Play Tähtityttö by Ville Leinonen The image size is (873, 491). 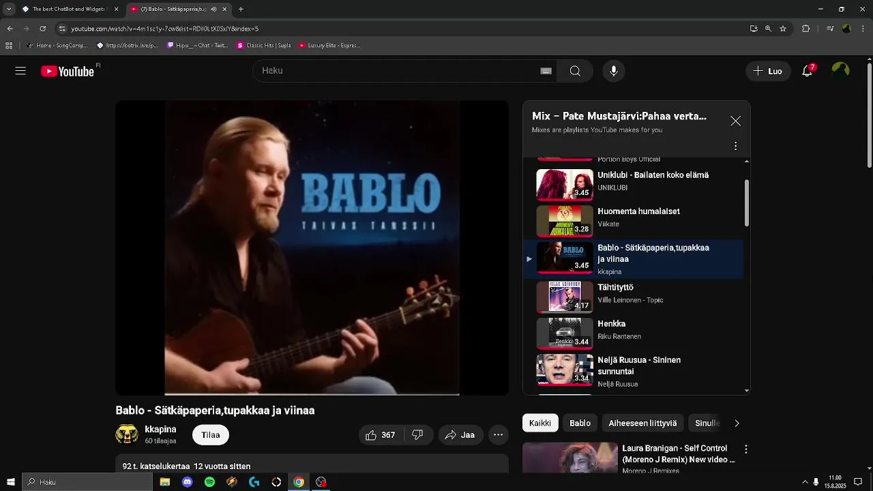coord(634,297)
